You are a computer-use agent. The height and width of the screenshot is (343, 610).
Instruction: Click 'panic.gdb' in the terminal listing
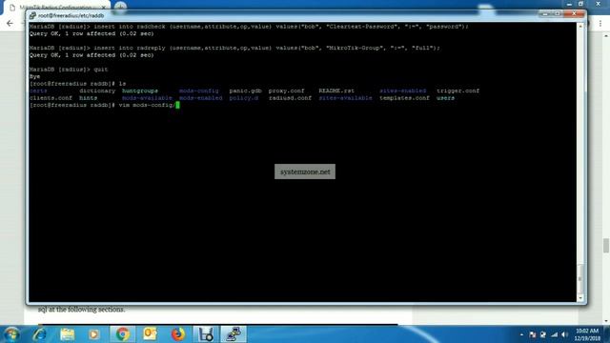point(246,91)
